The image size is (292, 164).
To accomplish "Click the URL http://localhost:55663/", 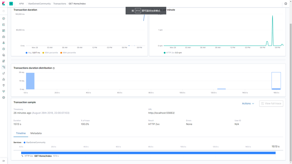I will (161, 113).
